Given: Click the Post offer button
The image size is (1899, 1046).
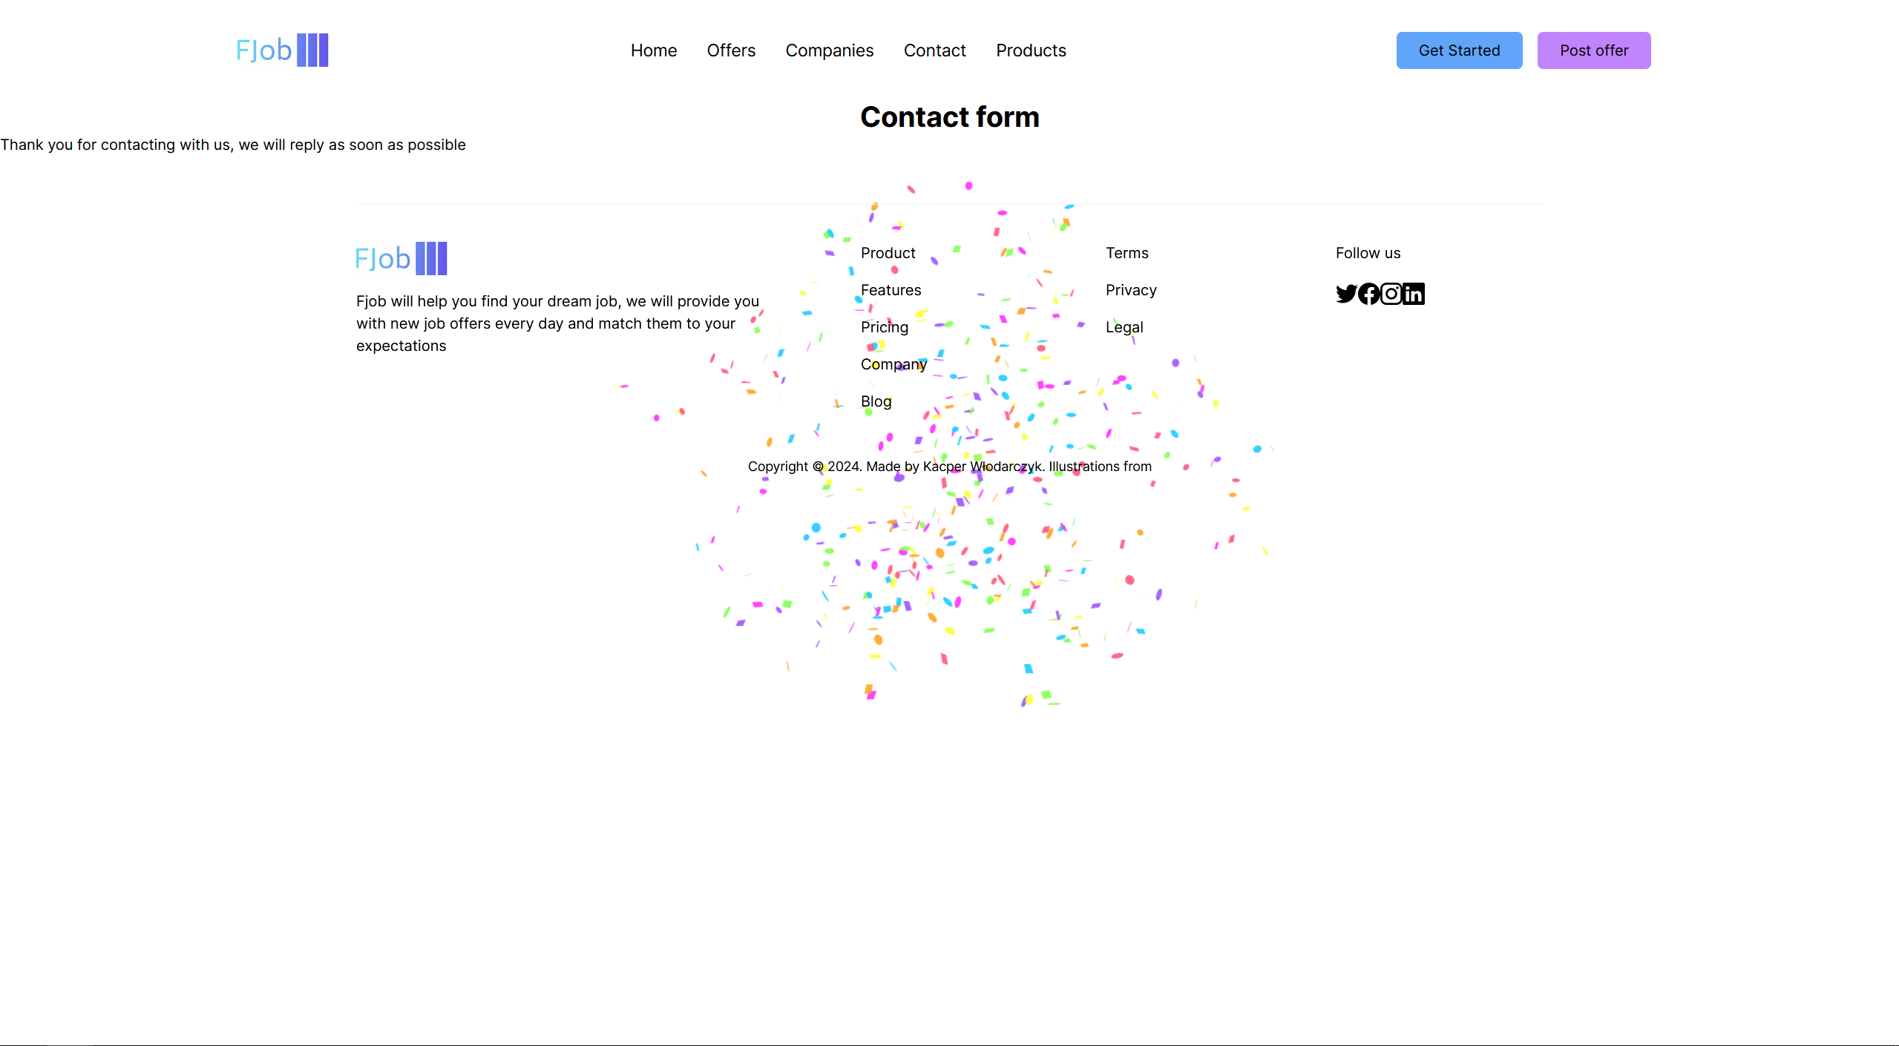Looking at the screenshot, I should (x=1594, y=50).
